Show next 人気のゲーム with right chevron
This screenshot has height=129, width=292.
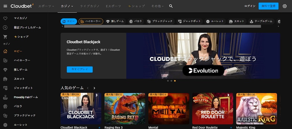click(x=94, y=88)
